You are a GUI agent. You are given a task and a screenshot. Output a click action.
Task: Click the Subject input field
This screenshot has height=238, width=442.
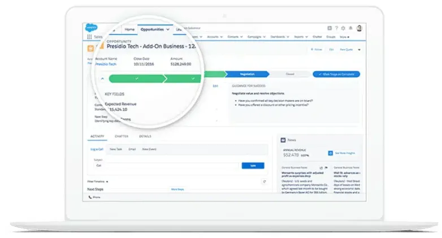(x=166, y=166)
